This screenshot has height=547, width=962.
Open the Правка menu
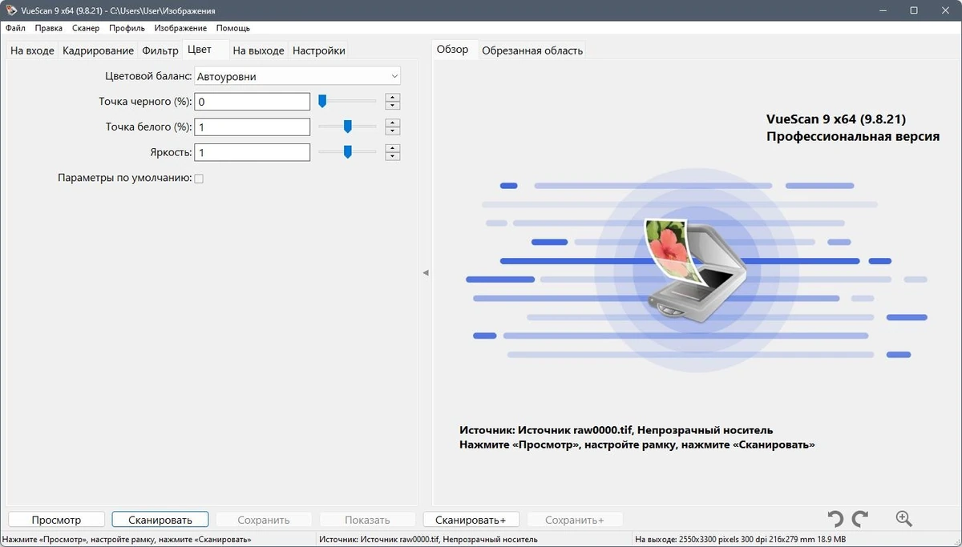pos(49,28)
